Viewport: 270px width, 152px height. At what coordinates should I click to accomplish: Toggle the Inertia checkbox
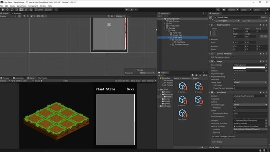coord(234,111)
